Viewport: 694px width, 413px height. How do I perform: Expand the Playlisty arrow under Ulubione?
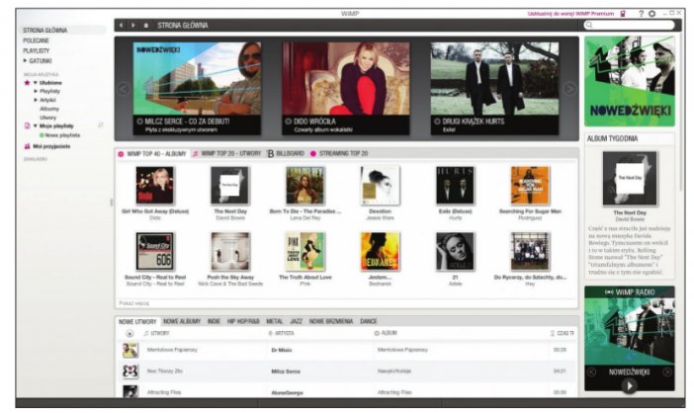coord(36,91)
